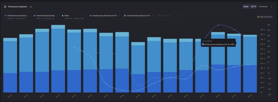The height and width of the screenshot is (102, 278).
Task: Click the Q4'22 x-axis label
Action: pos(122,96)
